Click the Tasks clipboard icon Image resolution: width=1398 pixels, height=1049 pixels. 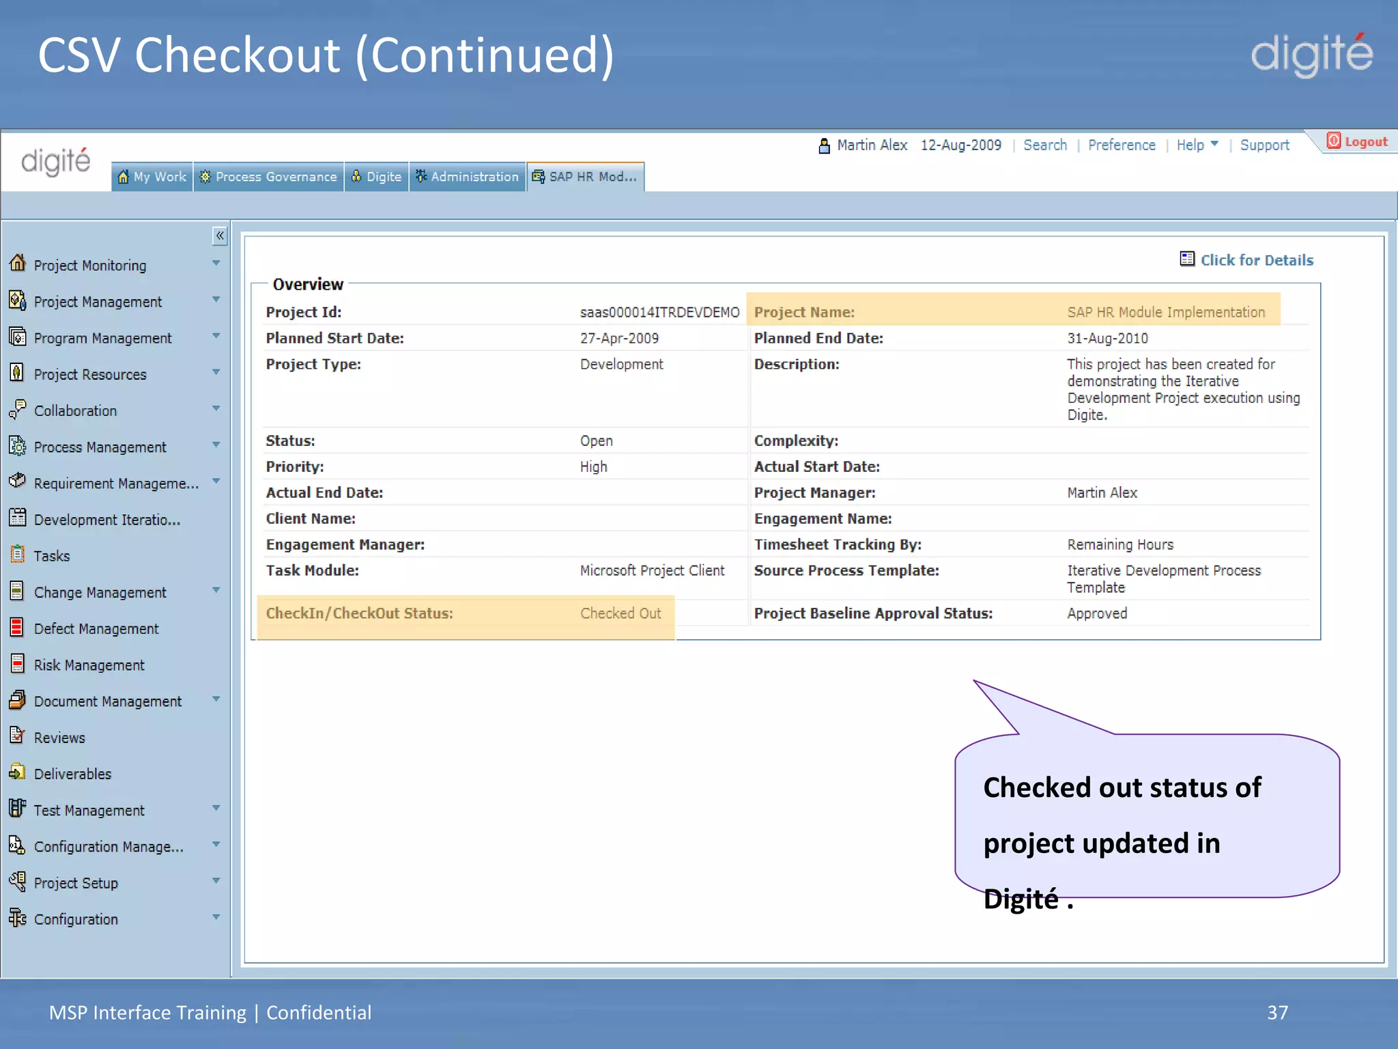[x=18, y=554]
